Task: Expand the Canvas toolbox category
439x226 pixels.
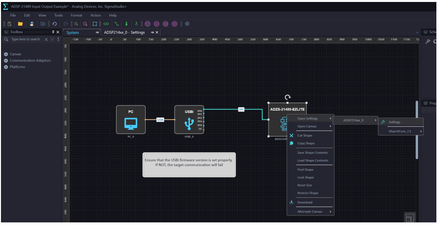Action: click(6, 54)
